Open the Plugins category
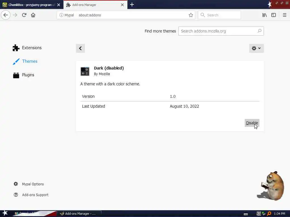This screenshot has width=290, height=217. click(24, 75)
